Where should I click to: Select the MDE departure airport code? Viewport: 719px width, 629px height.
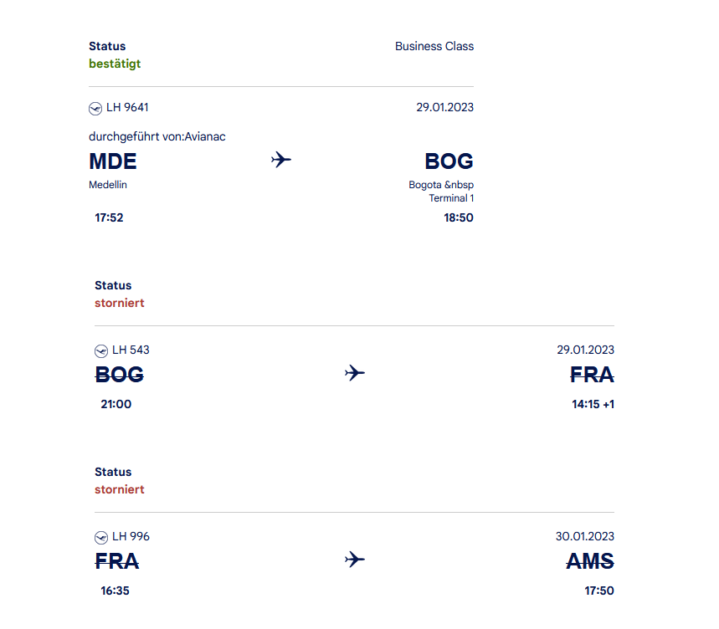coord(113,161)
